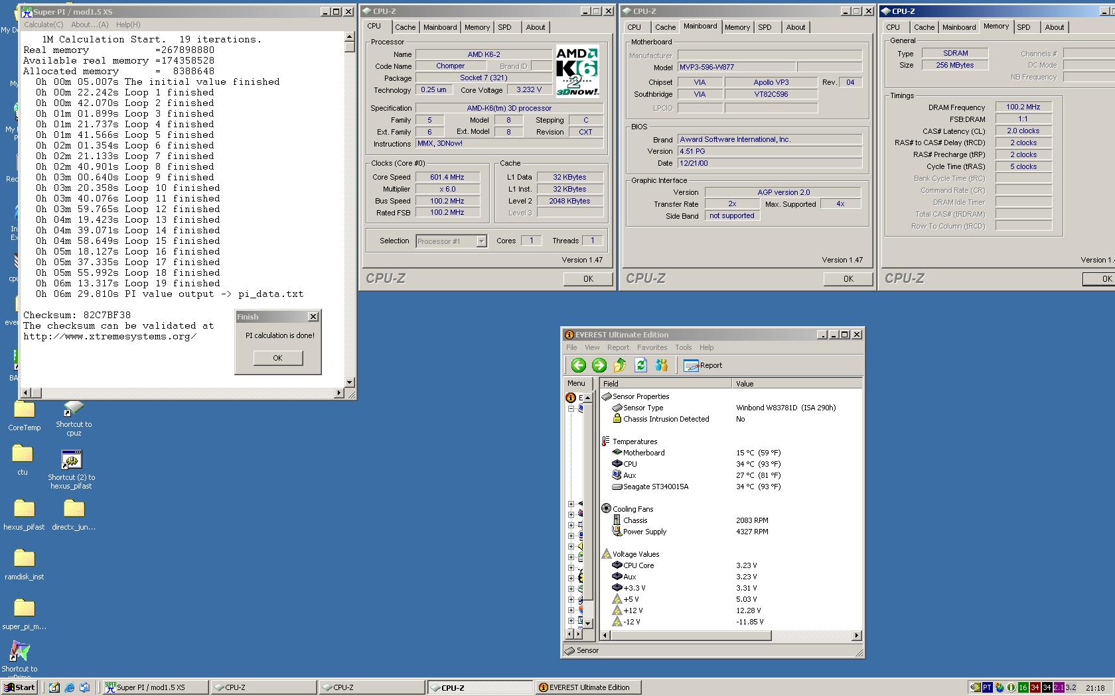Open EVEREST Favorites menu
Screen dimensions: 1115x696
[652, 347]
